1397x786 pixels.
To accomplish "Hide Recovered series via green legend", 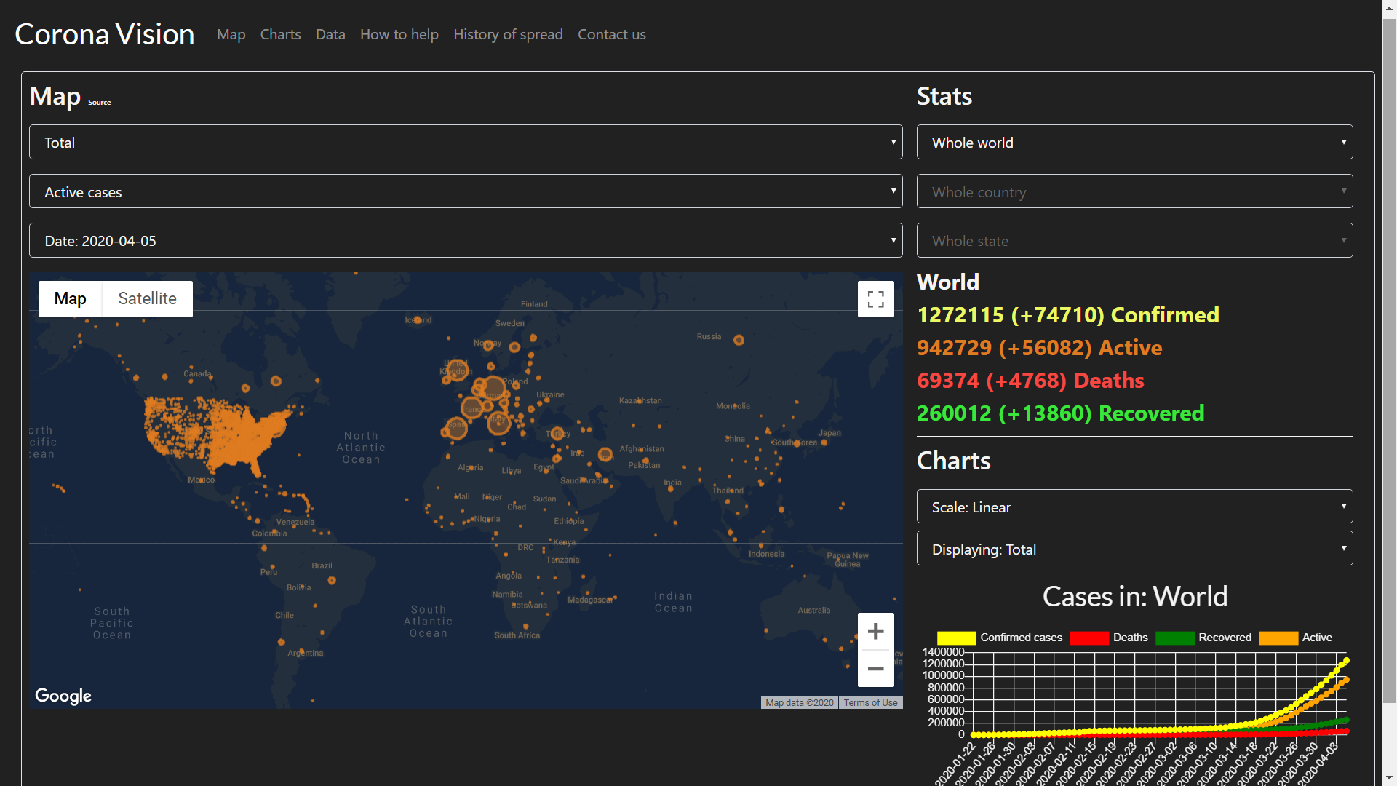I will (x=1174, y=638).
